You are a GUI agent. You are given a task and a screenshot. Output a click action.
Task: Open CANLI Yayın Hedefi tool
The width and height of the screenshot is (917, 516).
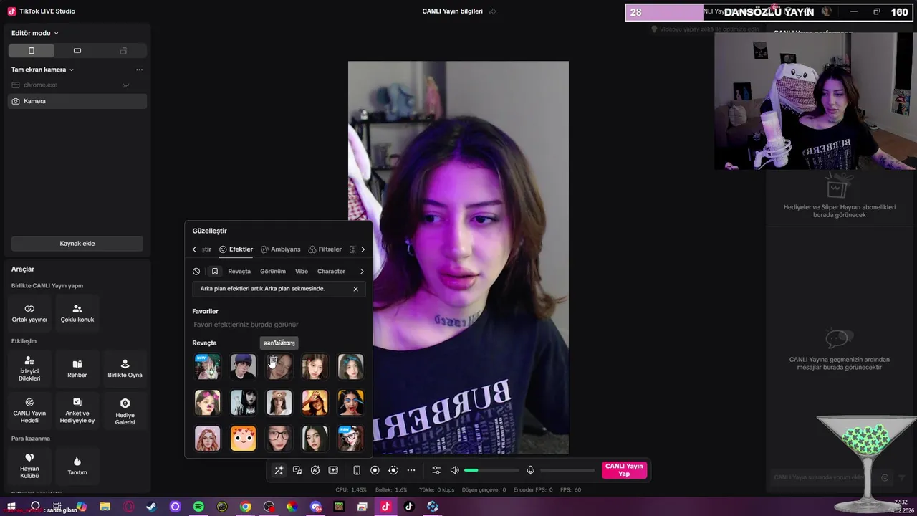pyautogui.click(x=29, y=411)
